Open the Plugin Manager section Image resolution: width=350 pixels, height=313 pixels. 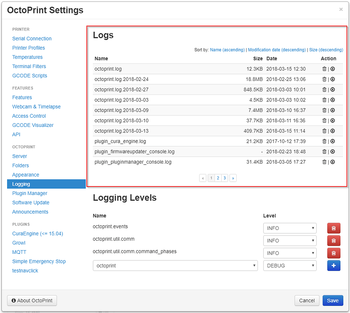[x=30, y=193]
